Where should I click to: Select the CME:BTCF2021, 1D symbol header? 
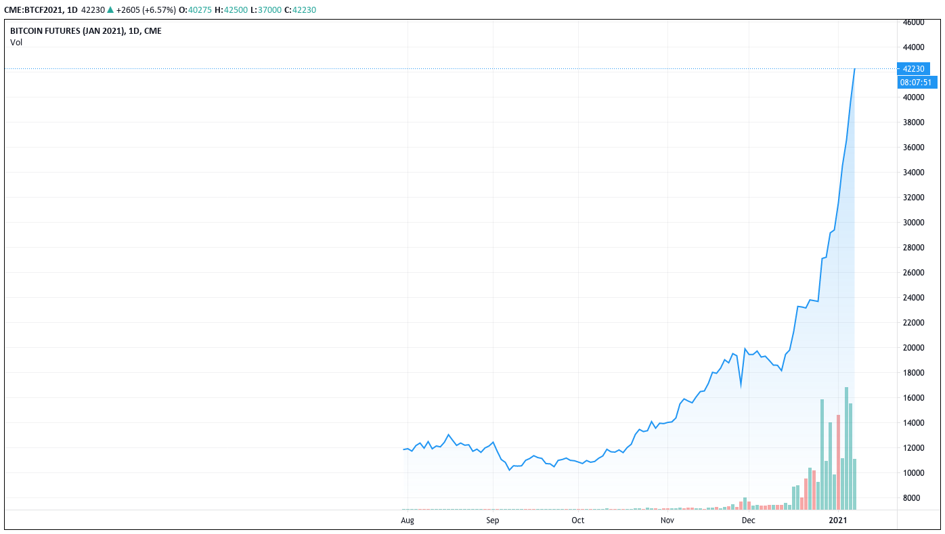pyautogui.click(x=41, y=9)
